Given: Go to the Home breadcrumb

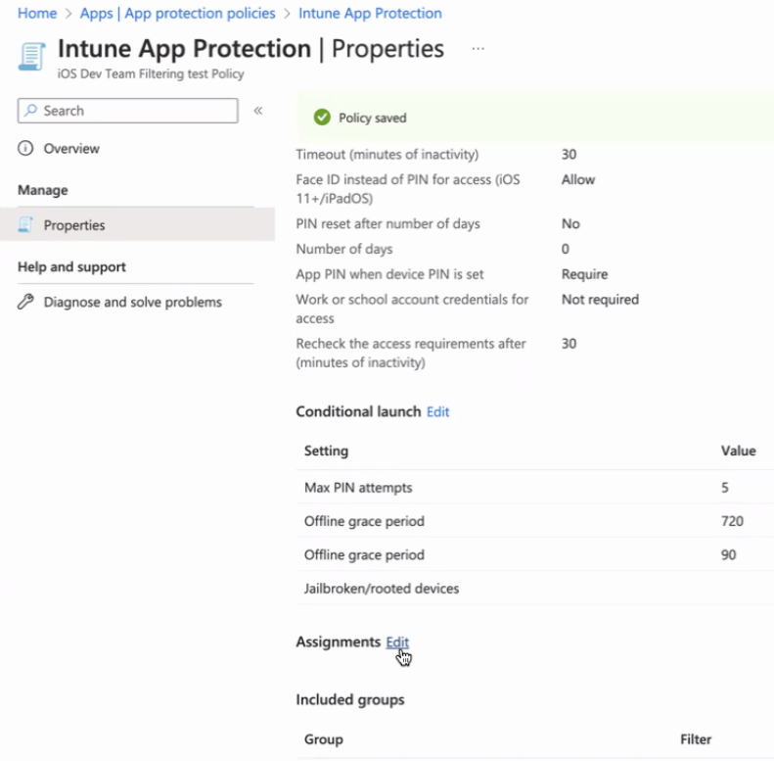Looking at the screenshot, I should (x=37, y=14).
